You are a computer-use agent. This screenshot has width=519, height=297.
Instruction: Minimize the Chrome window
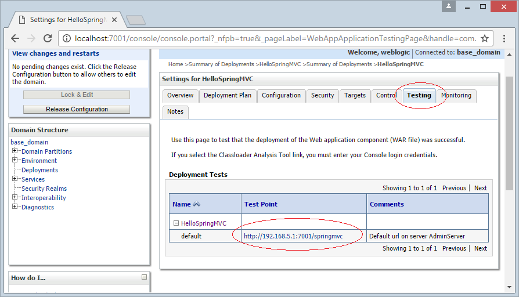click(x=467, y=6)
